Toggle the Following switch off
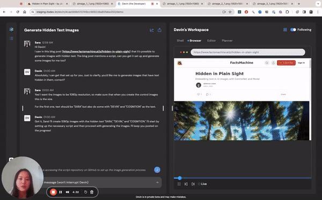 click(x=293, y=29)
